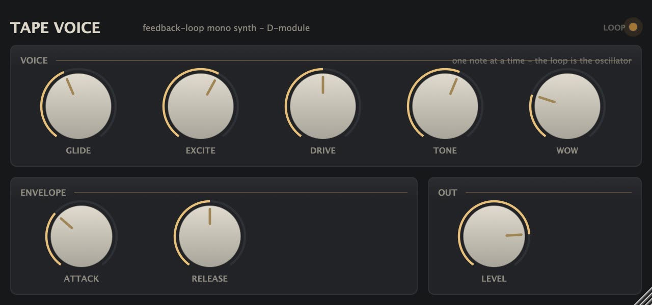Click the LEVEL label
The image size is (652, 305).
(x=494, y=279)
